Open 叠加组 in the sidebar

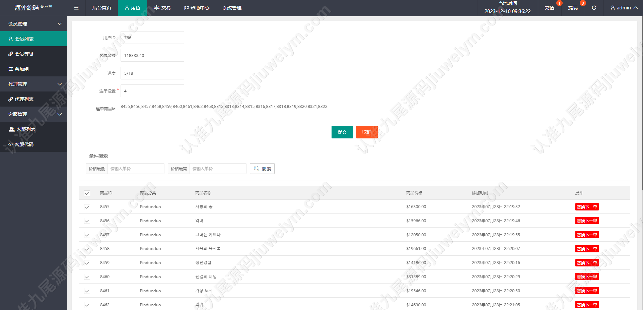coord(33,69)
